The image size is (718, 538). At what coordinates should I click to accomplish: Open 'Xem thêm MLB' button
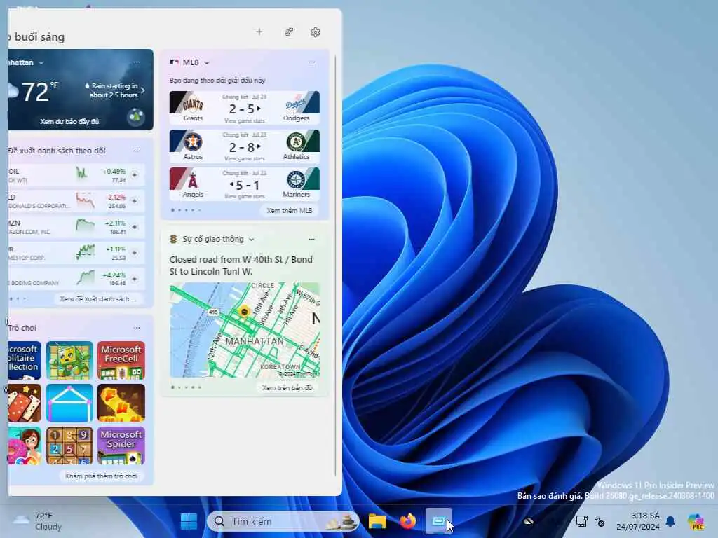coord(290,210)
